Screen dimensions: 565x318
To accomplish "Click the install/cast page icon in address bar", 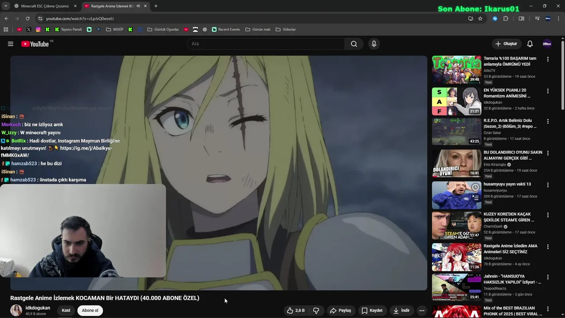I will click(471, 19).
